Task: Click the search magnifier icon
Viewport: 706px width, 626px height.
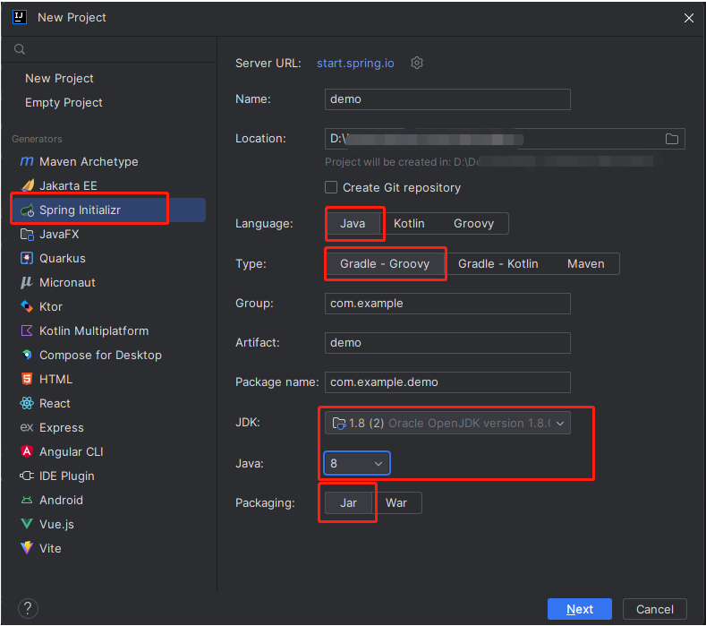Action: tap(20, 49)
